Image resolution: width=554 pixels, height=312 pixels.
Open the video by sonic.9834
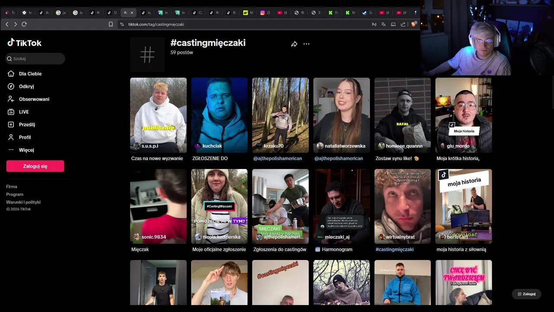(x=158, y=206)
